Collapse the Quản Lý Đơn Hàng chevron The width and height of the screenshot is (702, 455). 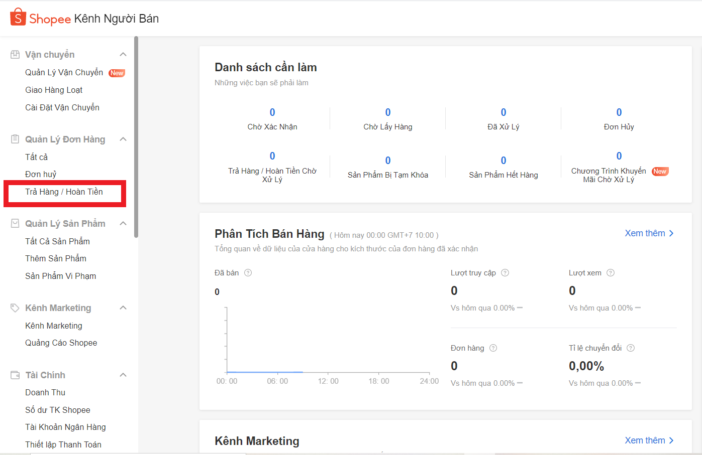123,139
